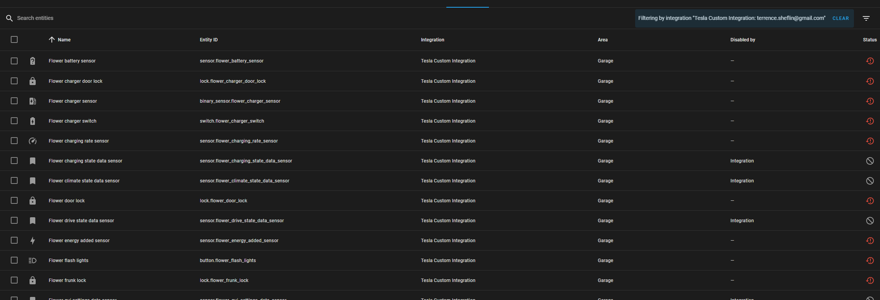Click the lock icon for Flower charger door lock
The height and width of the screenshot is (300, 880).
33,81
